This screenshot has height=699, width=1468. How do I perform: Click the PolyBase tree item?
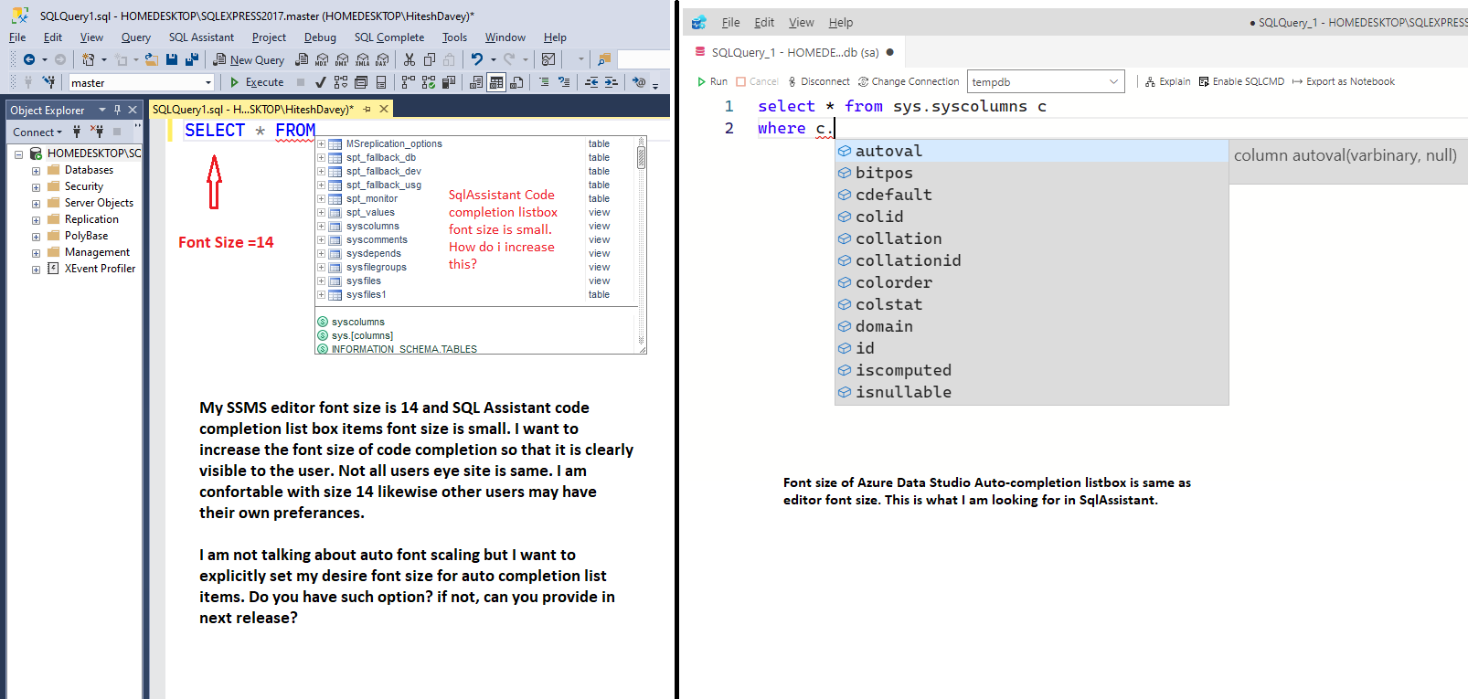(86, 236)
